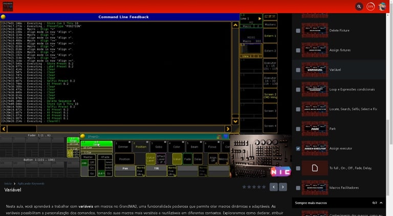The image size is (393, 216).
Task: Rate the lesson with the fifth star
Action: (264, 187)
